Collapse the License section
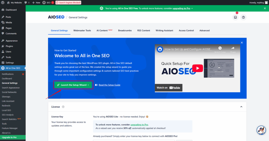This screenshot has width=269, height=141. (241, 107)
